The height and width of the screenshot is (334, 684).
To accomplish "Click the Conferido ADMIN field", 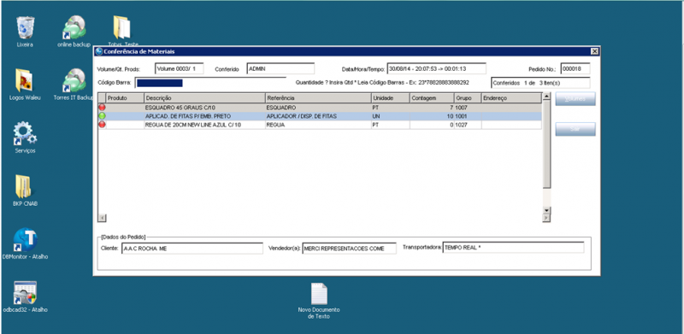I will (280, 69).
